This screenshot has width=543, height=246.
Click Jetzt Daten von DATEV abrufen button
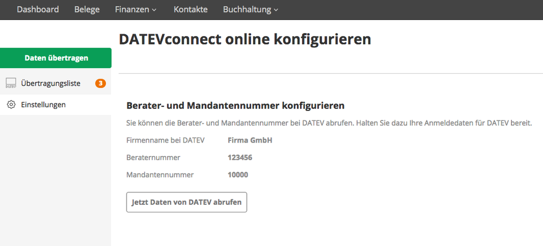coord(186,202)
